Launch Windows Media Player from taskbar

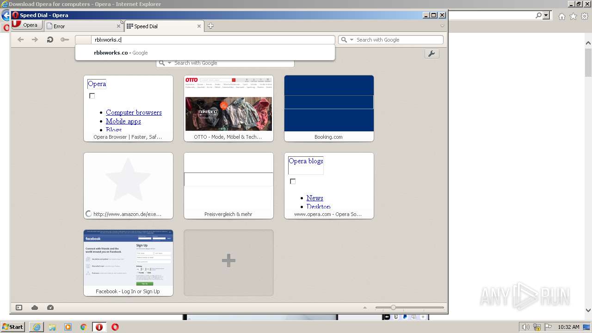68,327
